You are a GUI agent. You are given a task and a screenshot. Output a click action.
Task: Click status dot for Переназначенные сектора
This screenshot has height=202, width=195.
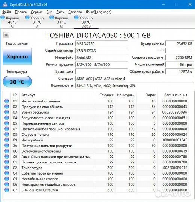[x=7, y=123]
